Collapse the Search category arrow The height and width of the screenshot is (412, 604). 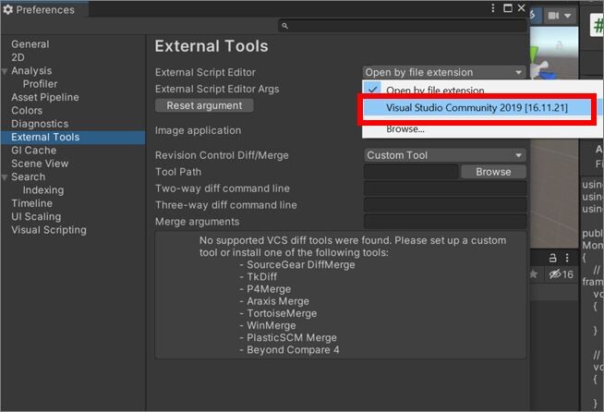tap(5, 177)
